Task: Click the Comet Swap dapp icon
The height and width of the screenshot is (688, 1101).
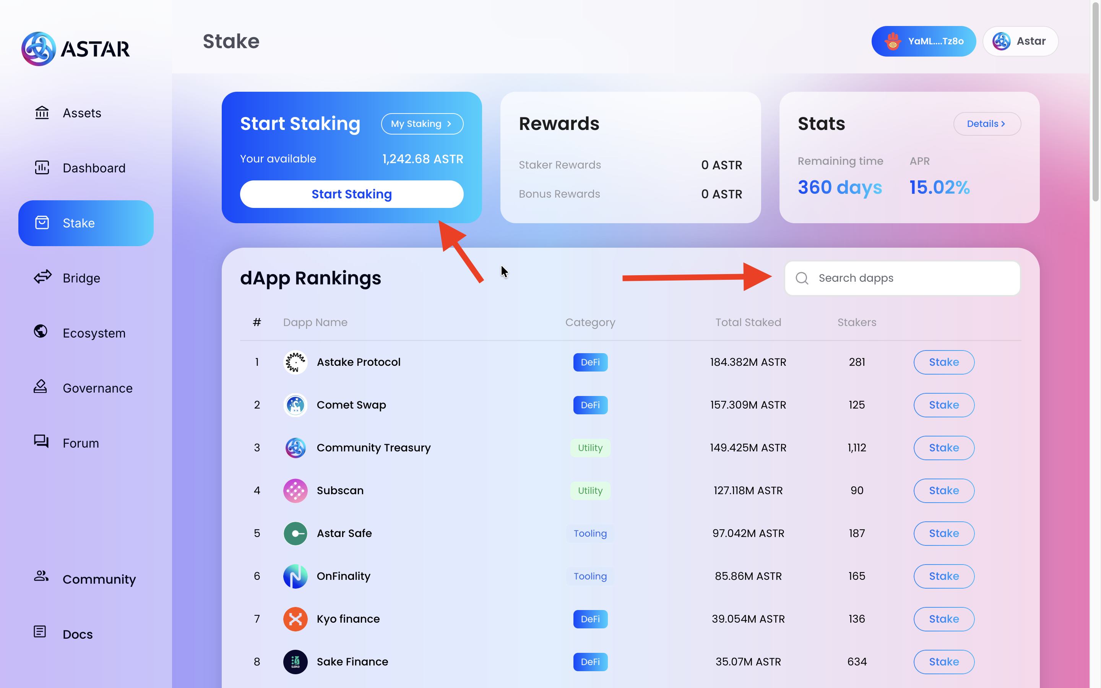Action: 295,405
